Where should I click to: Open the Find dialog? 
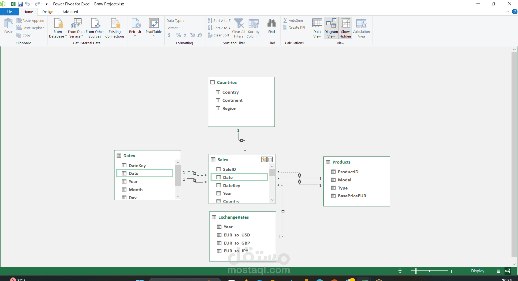pos(272,26)
